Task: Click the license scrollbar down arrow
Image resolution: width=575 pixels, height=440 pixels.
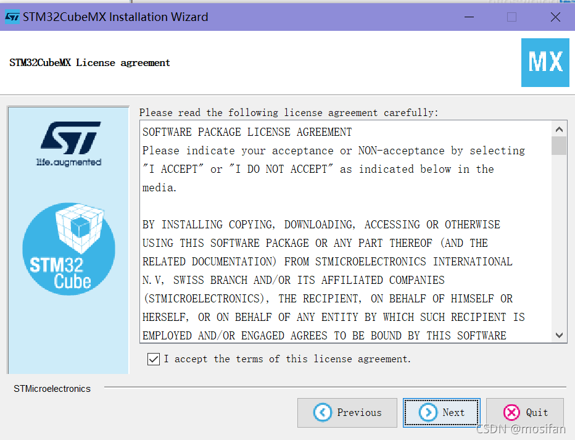Action: pyautogui.click(x=559, y=335)
